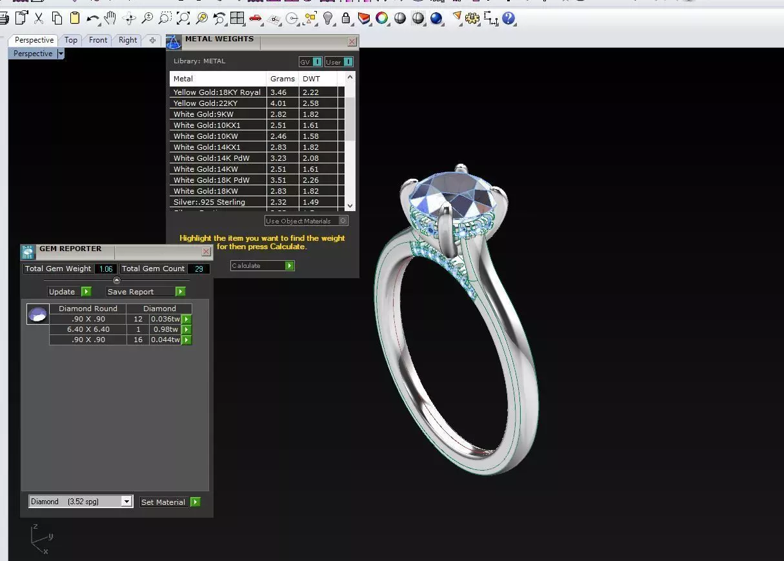Click the 6.40 X 6.40 gem size cell
Image resolution: width=784 pixels, height=561 pixels.
(x=88, y=329)
